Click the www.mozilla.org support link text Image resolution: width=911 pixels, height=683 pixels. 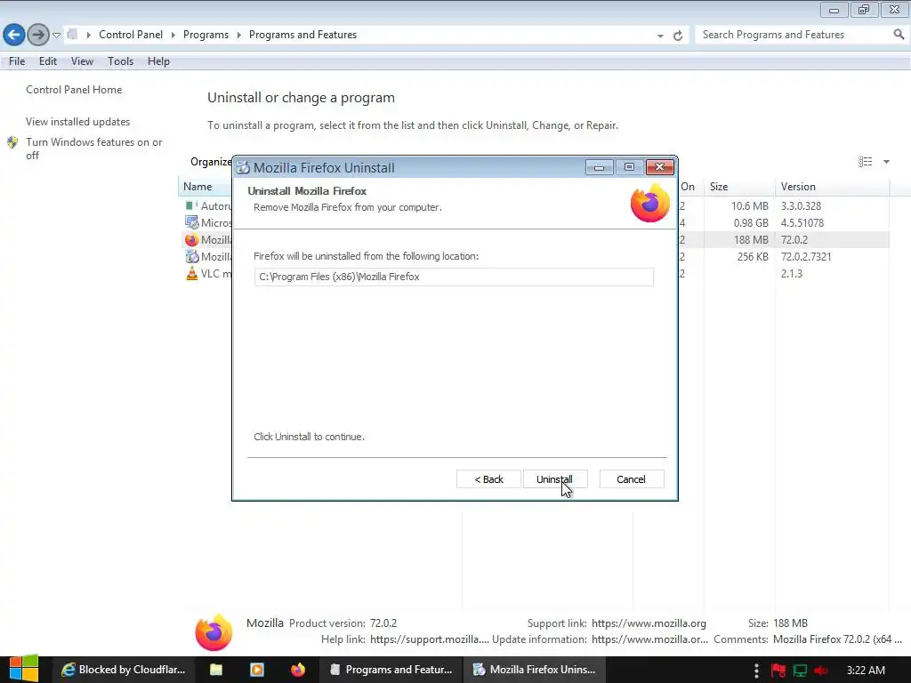coord(649,623)
